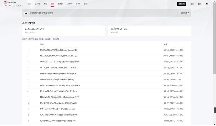Click the 地址 column header

tap(42, 44)
